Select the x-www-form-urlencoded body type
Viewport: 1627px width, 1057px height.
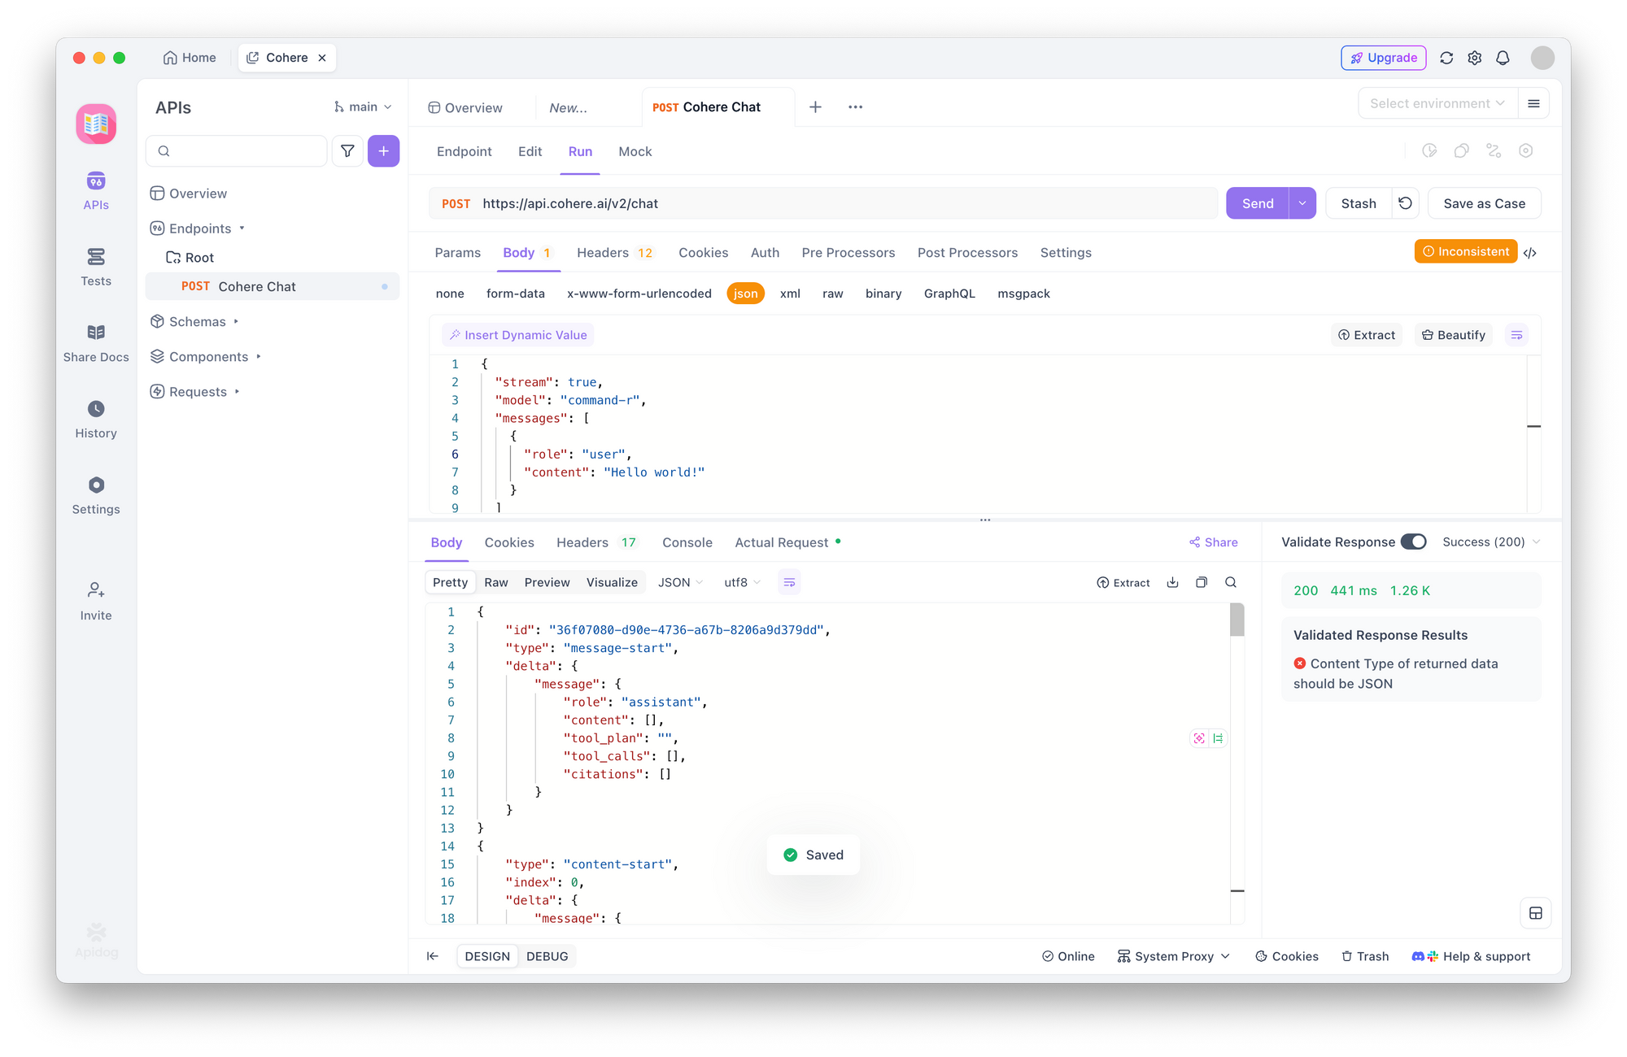coord(639,294)
